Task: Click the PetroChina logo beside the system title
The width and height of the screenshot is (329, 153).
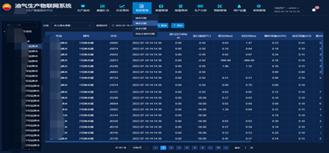Action: point(7,7)
